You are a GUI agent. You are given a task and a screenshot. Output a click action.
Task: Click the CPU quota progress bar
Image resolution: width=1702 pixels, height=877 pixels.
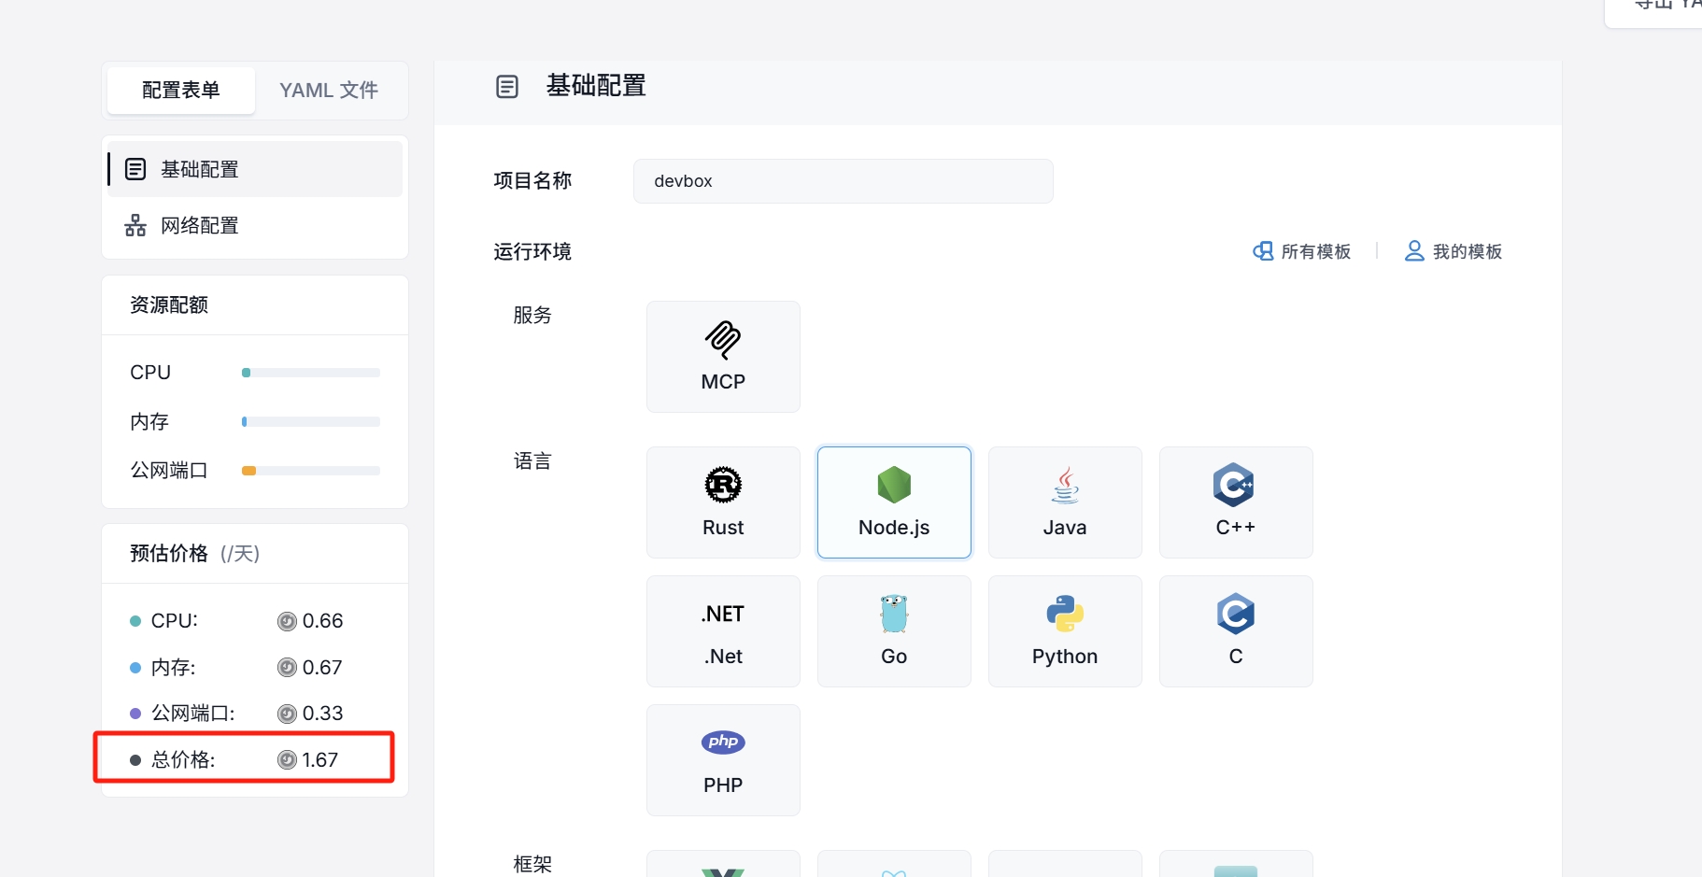coord(311,373)
